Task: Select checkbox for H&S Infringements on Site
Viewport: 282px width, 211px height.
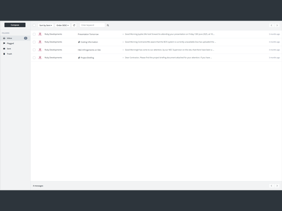Action: pyautogui.click(x=34, y=50)
